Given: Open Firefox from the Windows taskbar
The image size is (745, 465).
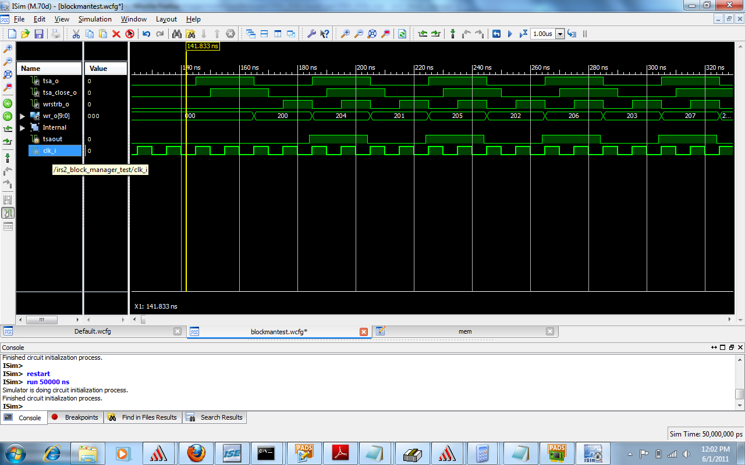Looking at the screenshot, I should (x=196, y=452).
